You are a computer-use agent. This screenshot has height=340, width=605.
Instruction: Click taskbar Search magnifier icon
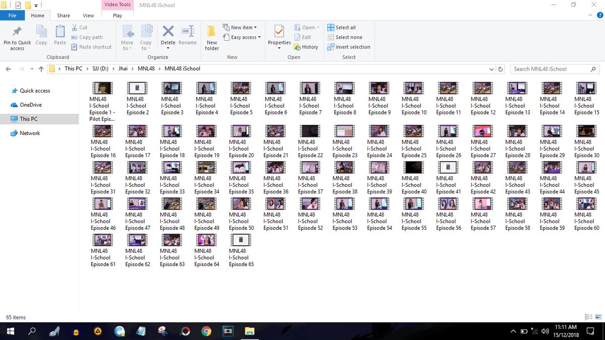(32, 331)
